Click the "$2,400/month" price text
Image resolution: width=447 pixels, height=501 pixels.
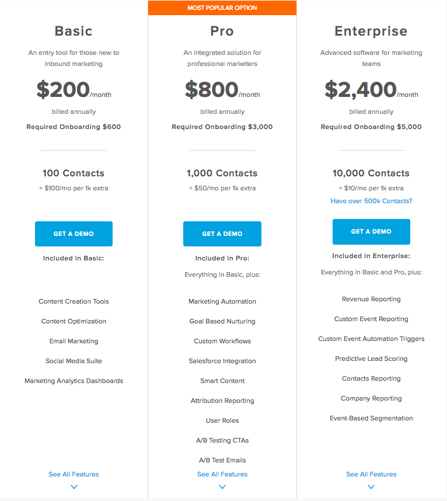(x=371, y=89)
